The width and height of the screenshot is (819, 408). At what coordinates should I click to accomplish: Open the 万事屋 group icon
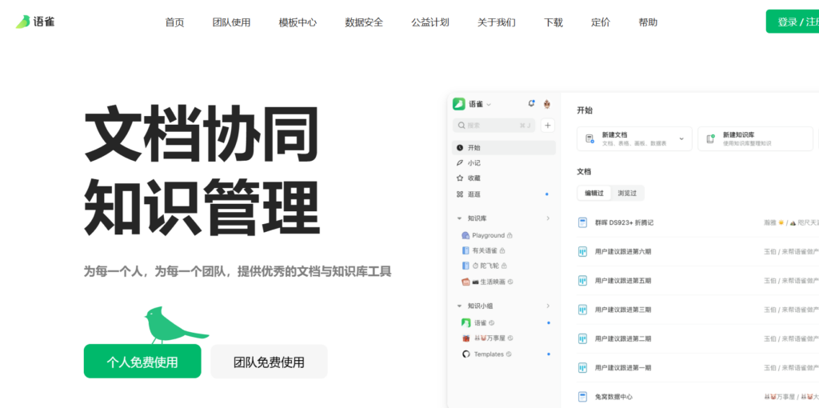coord(466,338)
